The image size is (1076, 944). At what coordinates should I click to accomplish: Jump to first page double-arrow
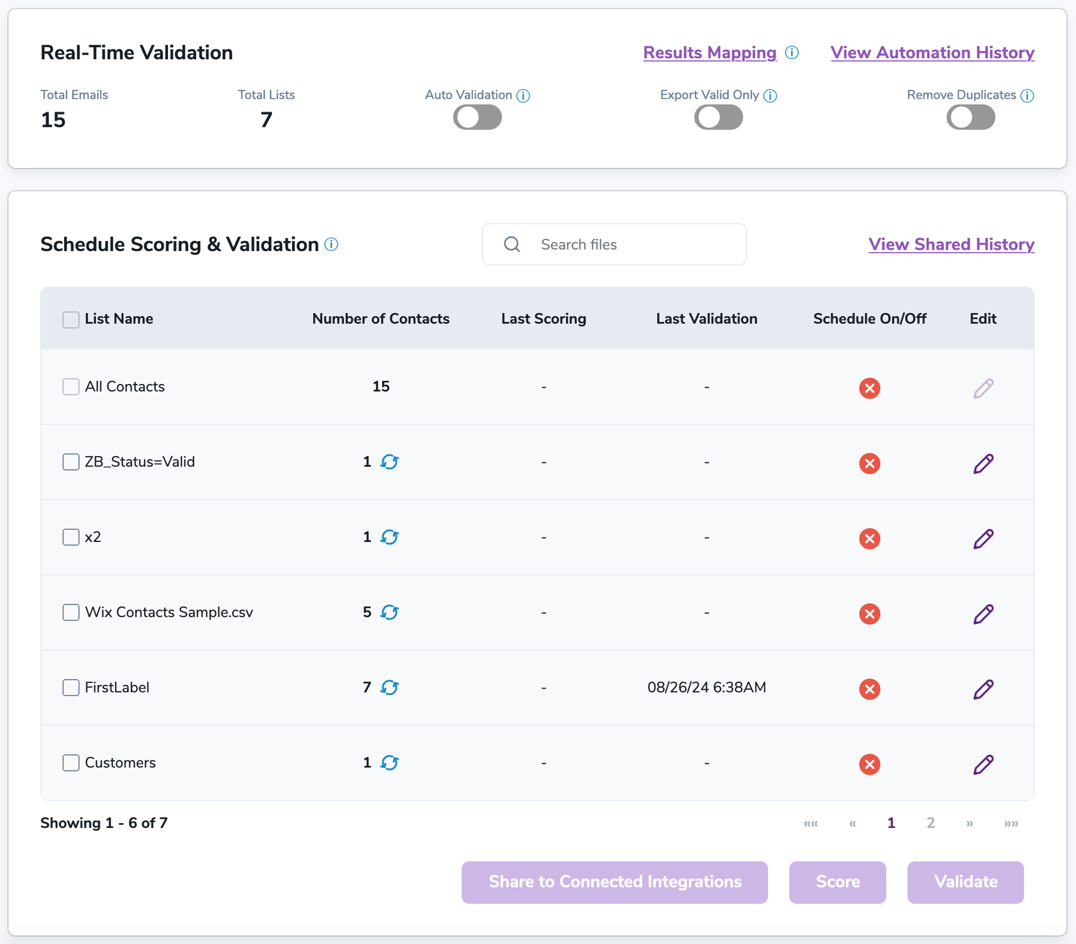(810, 824)
